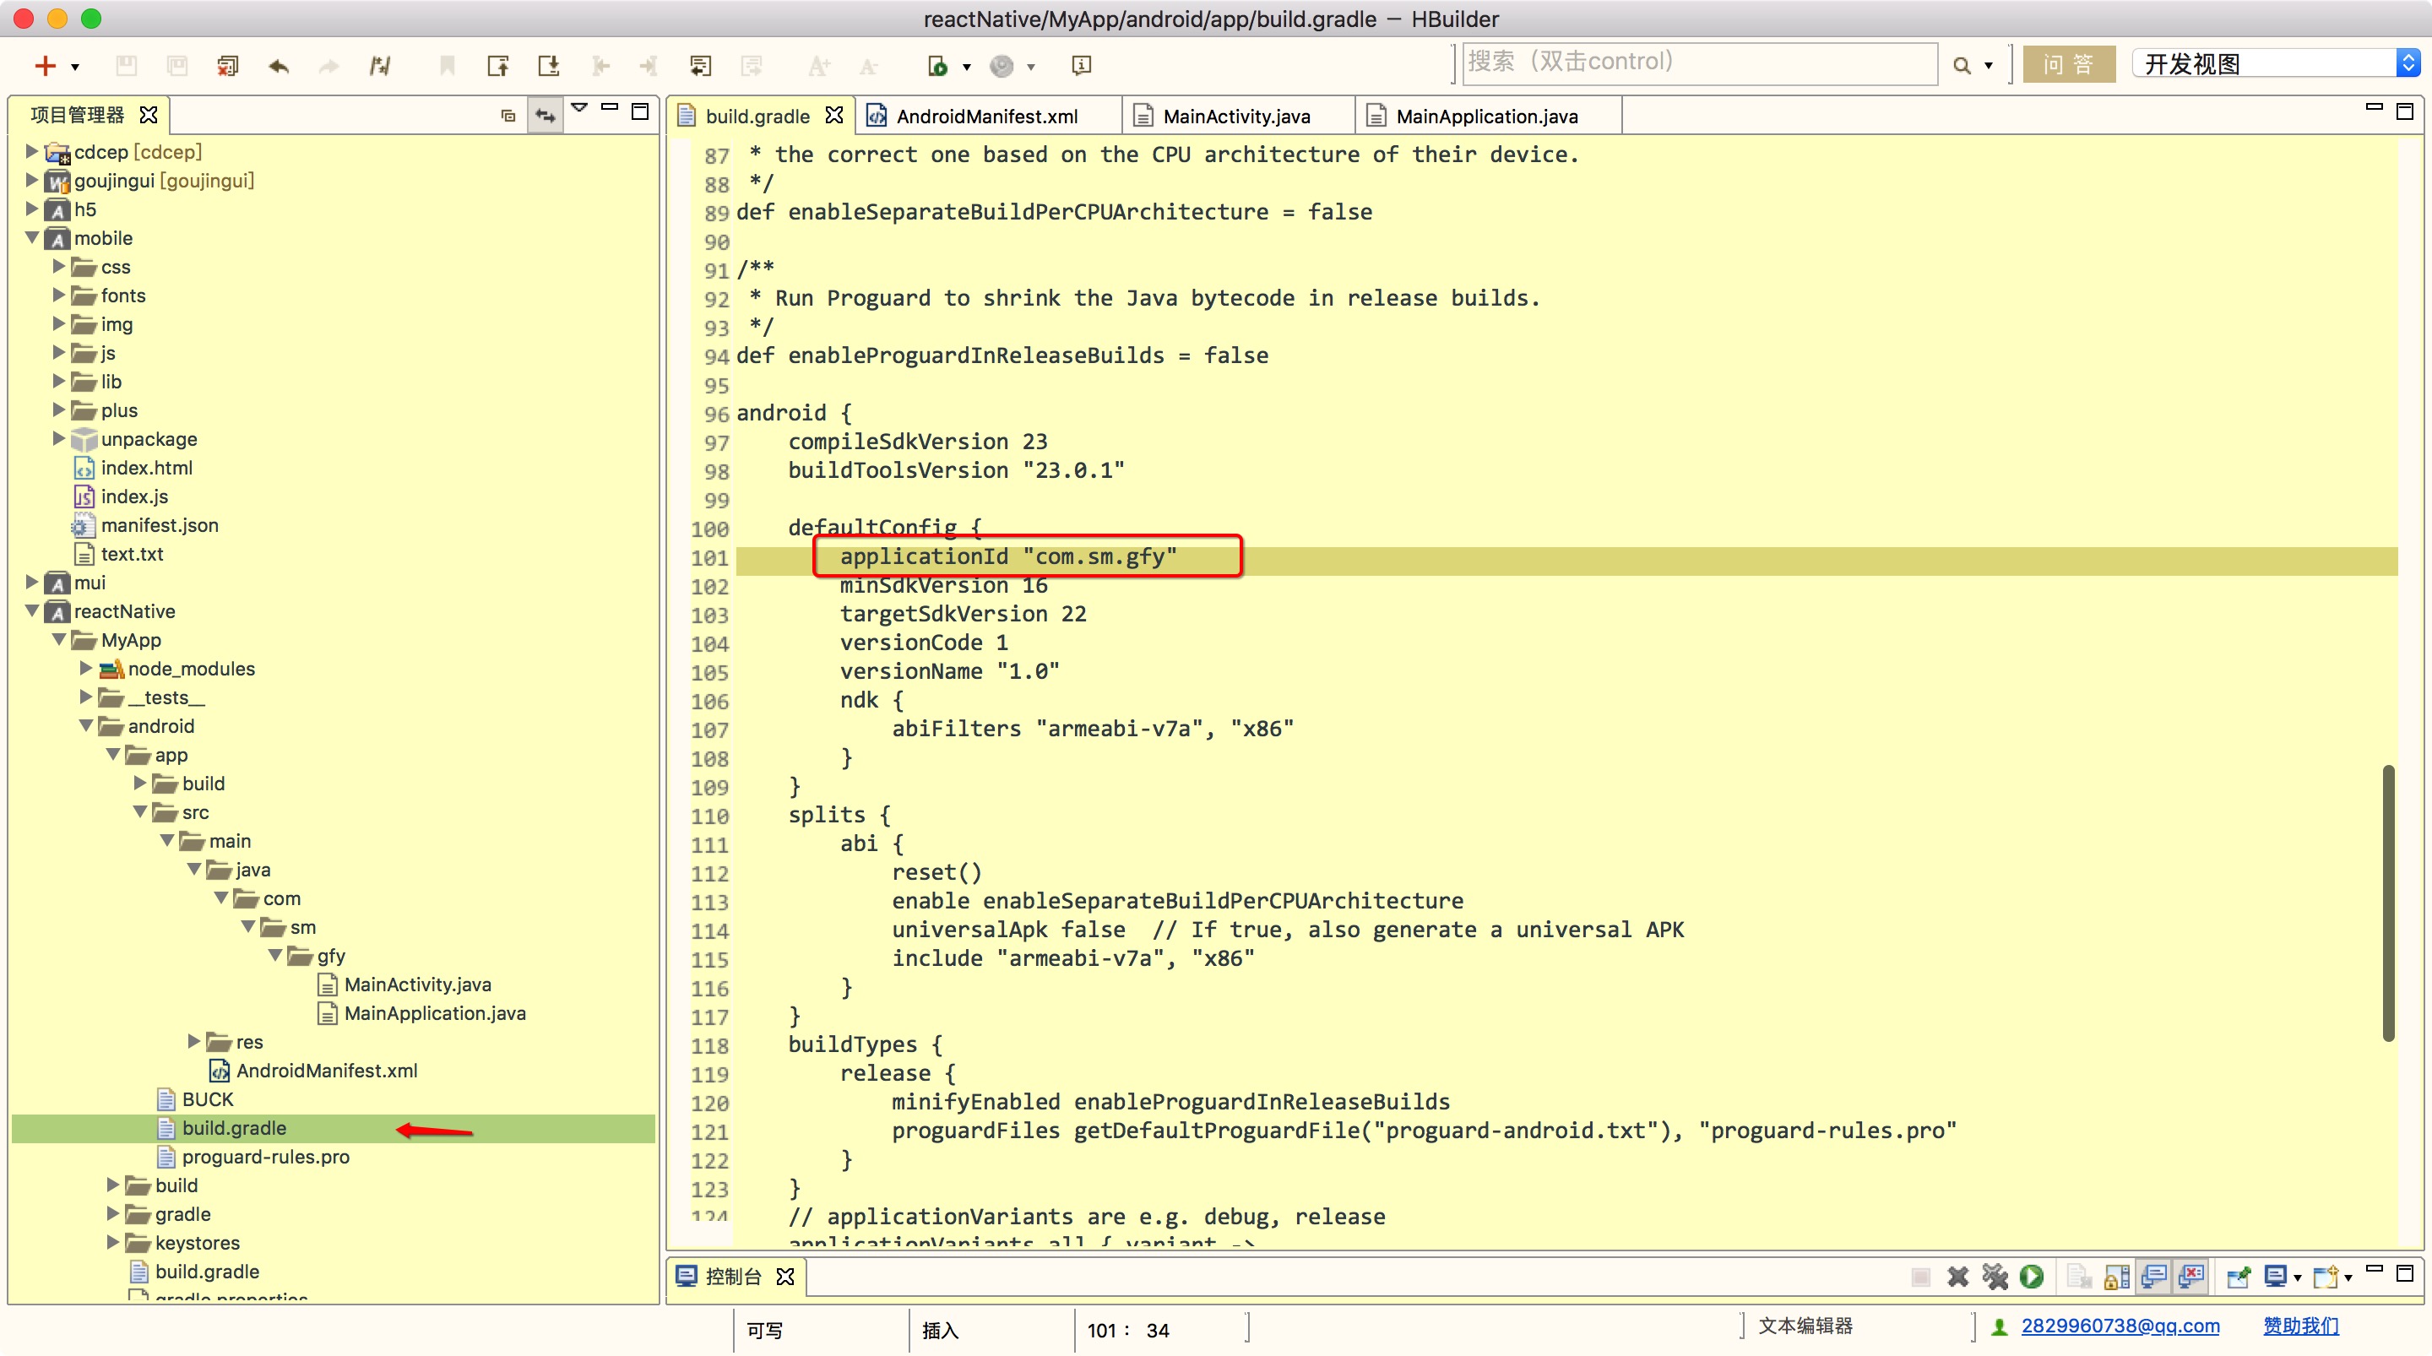
Task: Click the undo arrow icon
Action: (279, 65)
